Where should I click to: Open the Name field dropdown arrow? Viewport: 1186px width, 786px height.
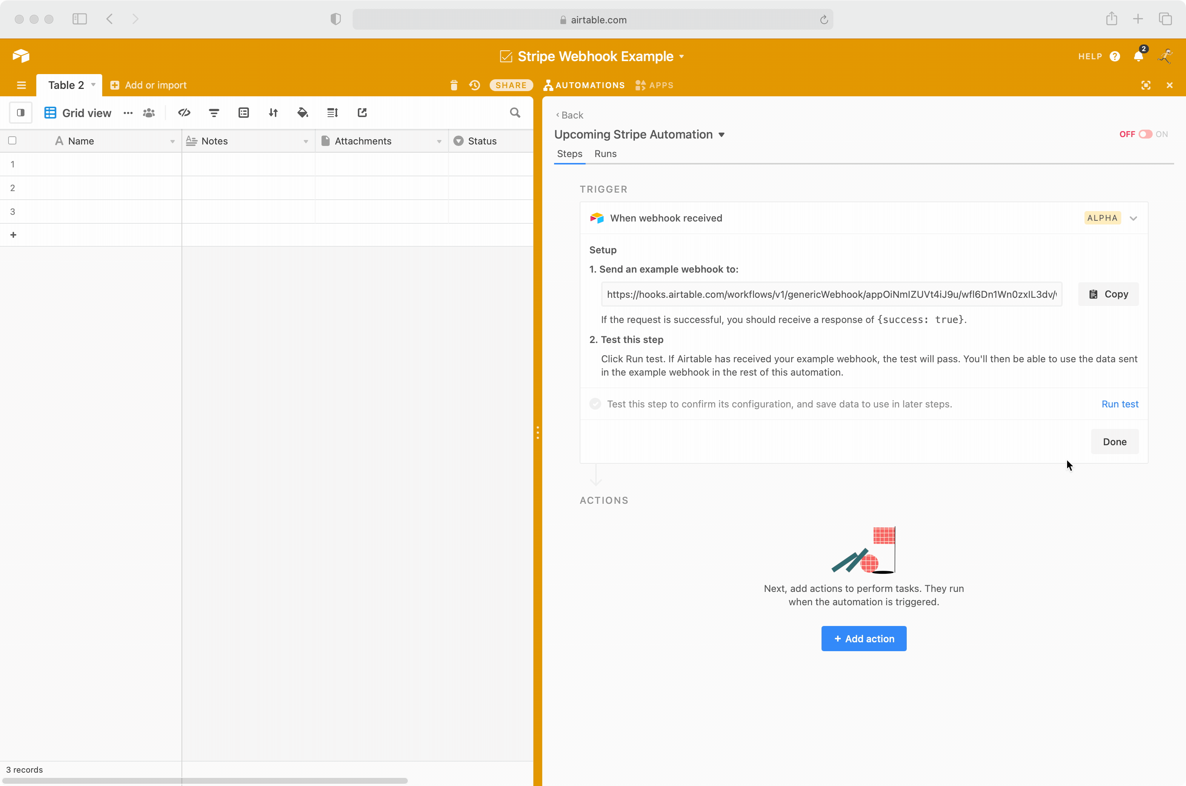click(173, 141)
